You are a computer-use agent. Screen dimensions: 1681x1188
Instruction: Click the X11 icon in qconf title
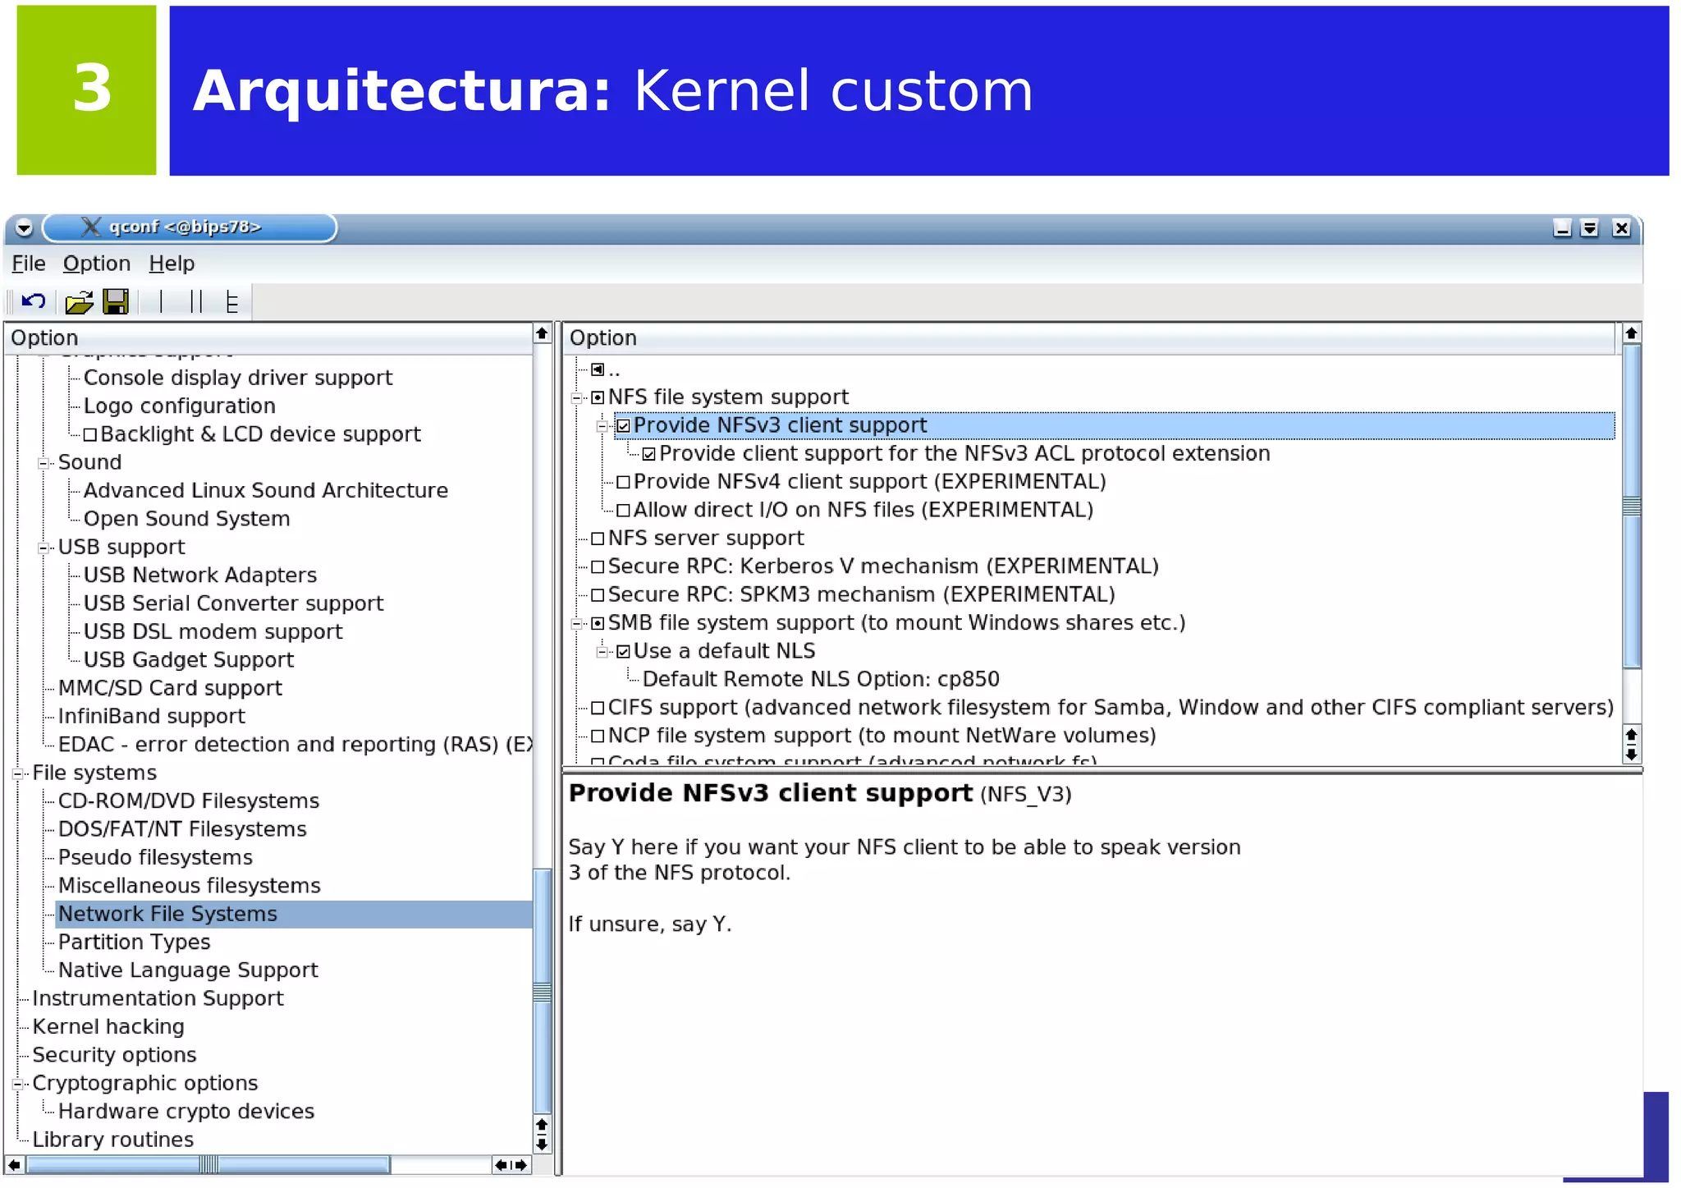click(x=91, y=227)
